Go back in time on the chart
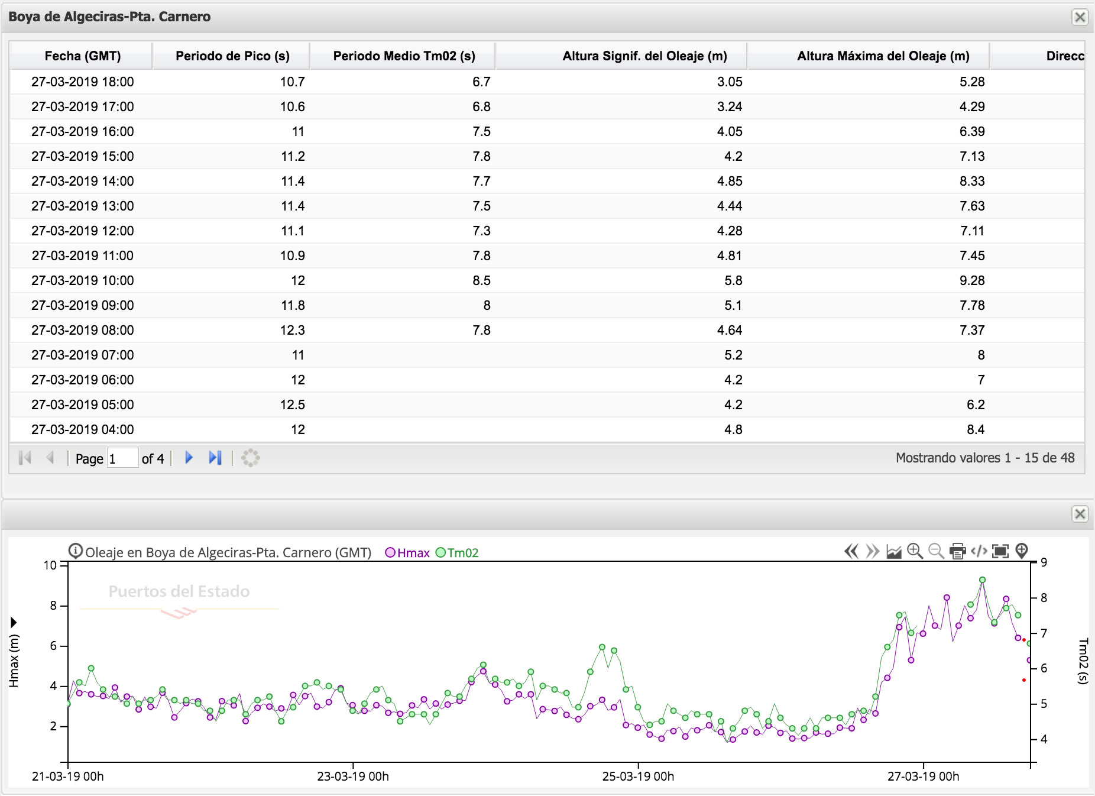The image size is (1095, 796). (x=851, y=551)
